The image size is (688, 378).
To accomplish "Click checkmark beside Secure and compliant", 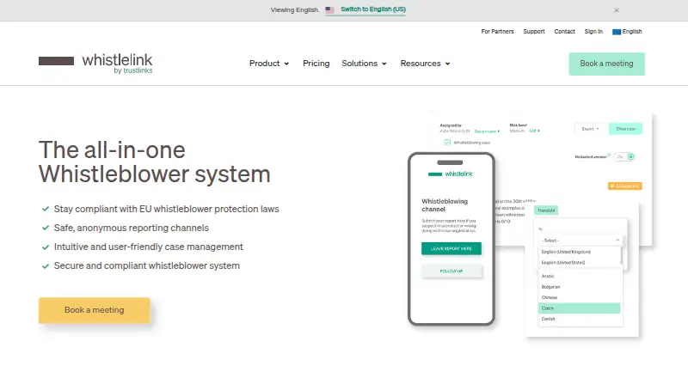I will pos(46,265).
